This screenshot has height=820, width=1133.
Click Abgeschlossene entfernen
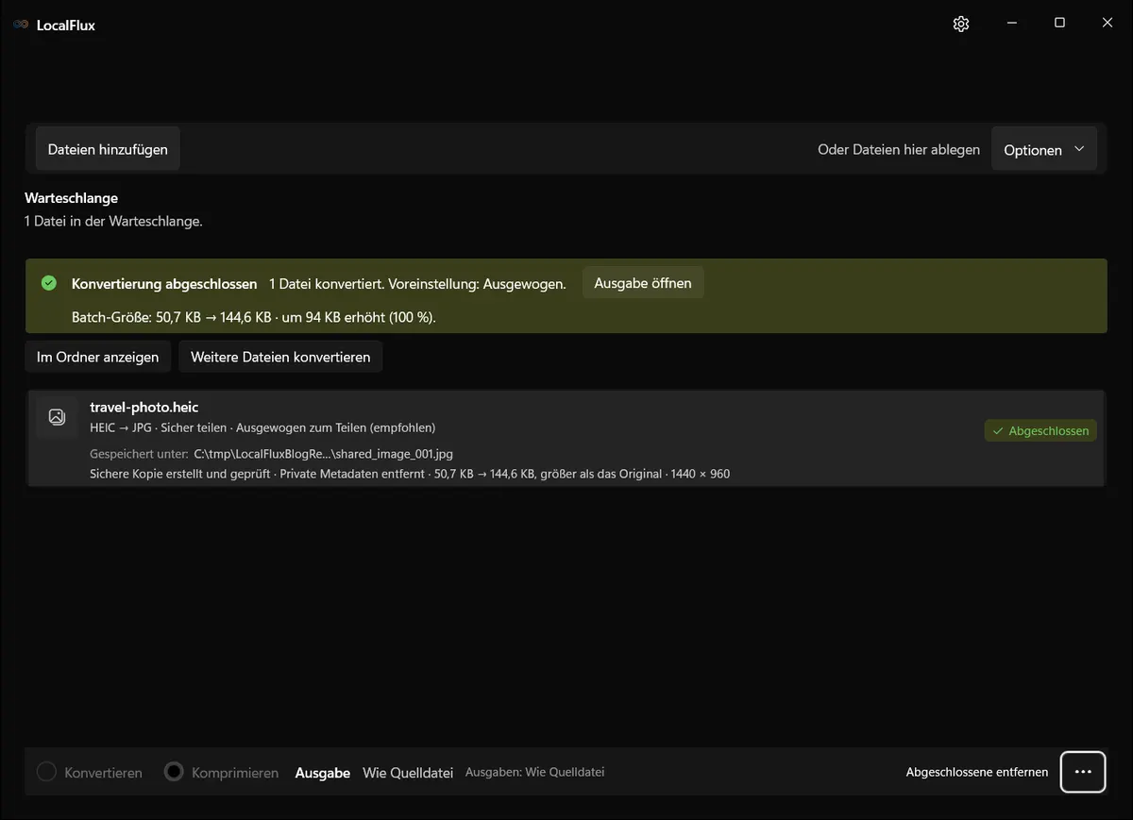977,772
